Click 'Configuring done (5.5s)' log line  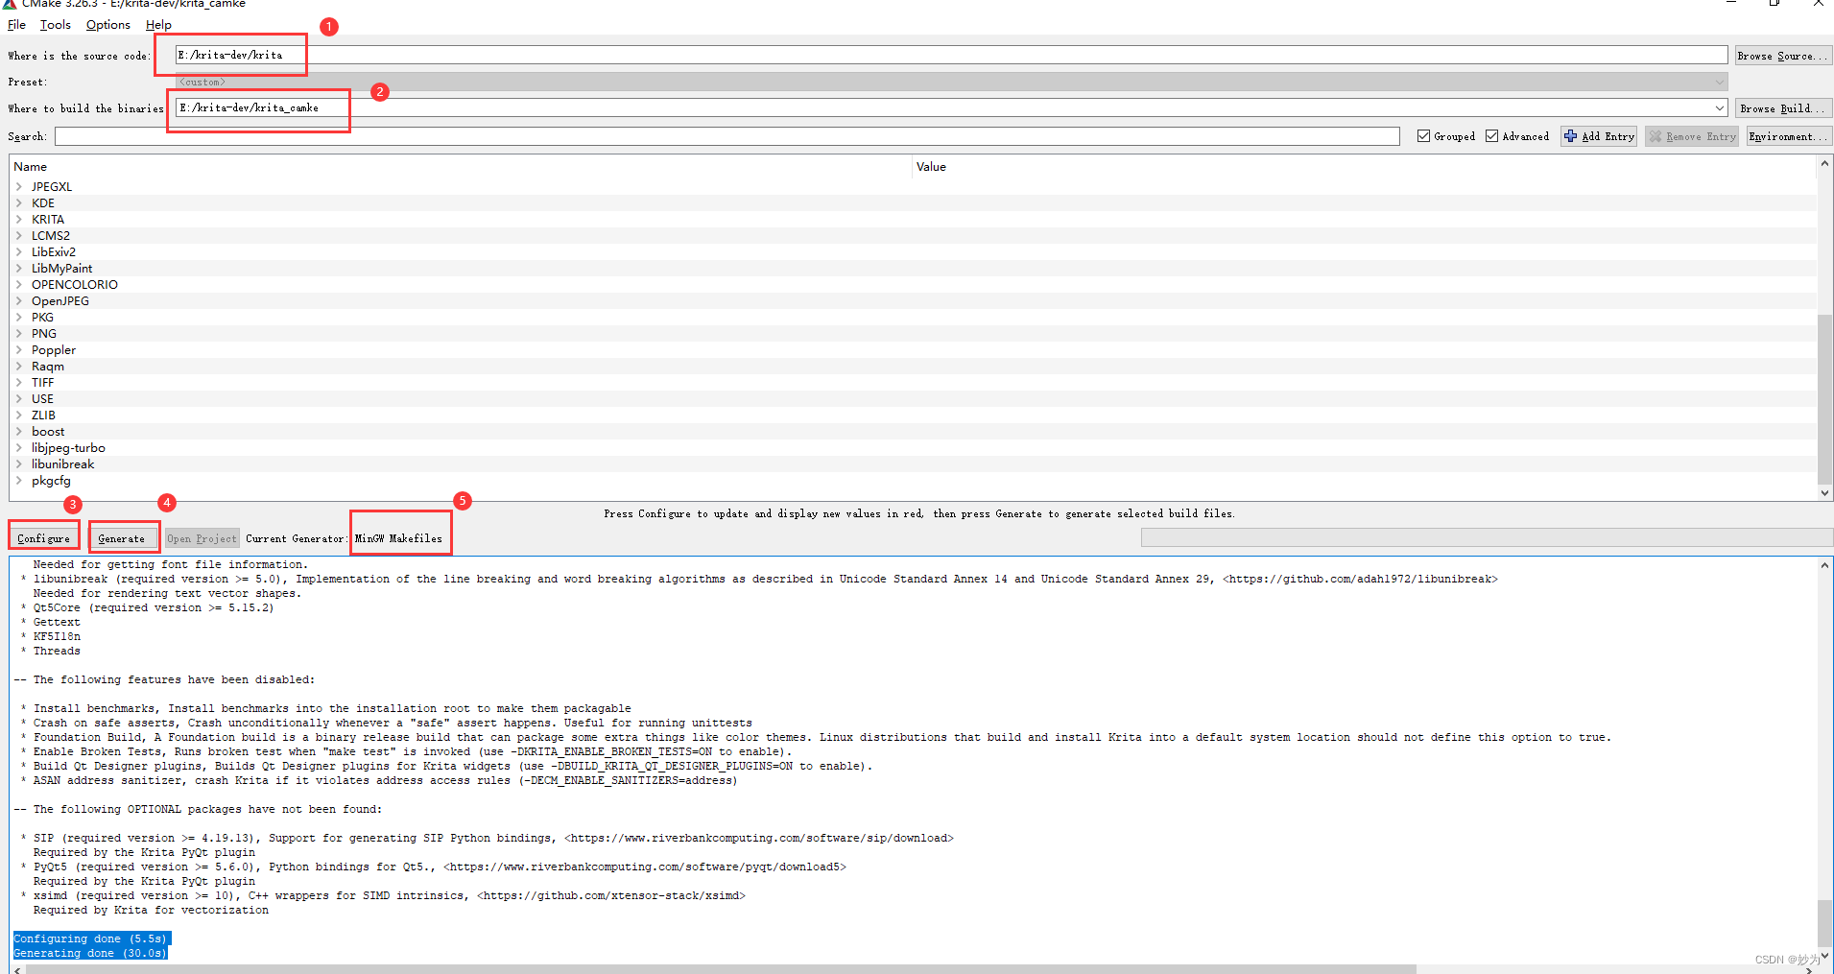point(90,938)
